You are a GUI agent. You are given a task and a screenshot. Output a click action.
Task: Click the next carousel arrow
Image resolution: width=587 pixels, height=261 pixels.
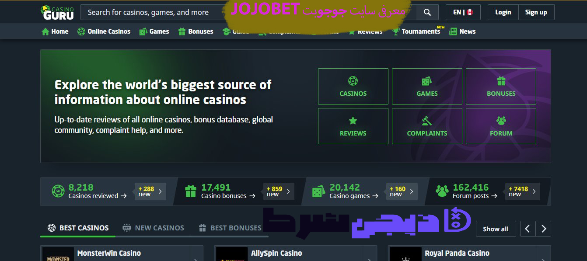click(543, 229)
